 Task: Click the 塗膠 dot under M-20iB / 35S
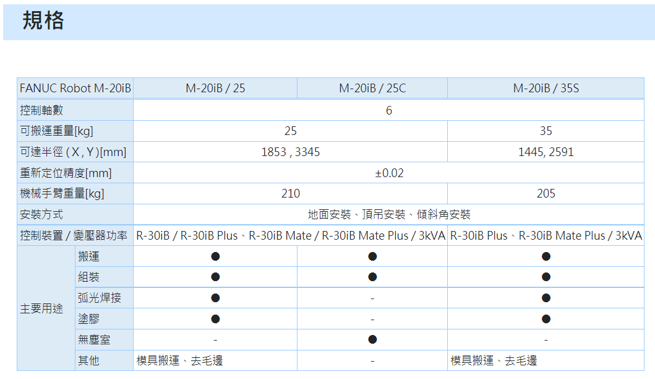tap(546, 319)
